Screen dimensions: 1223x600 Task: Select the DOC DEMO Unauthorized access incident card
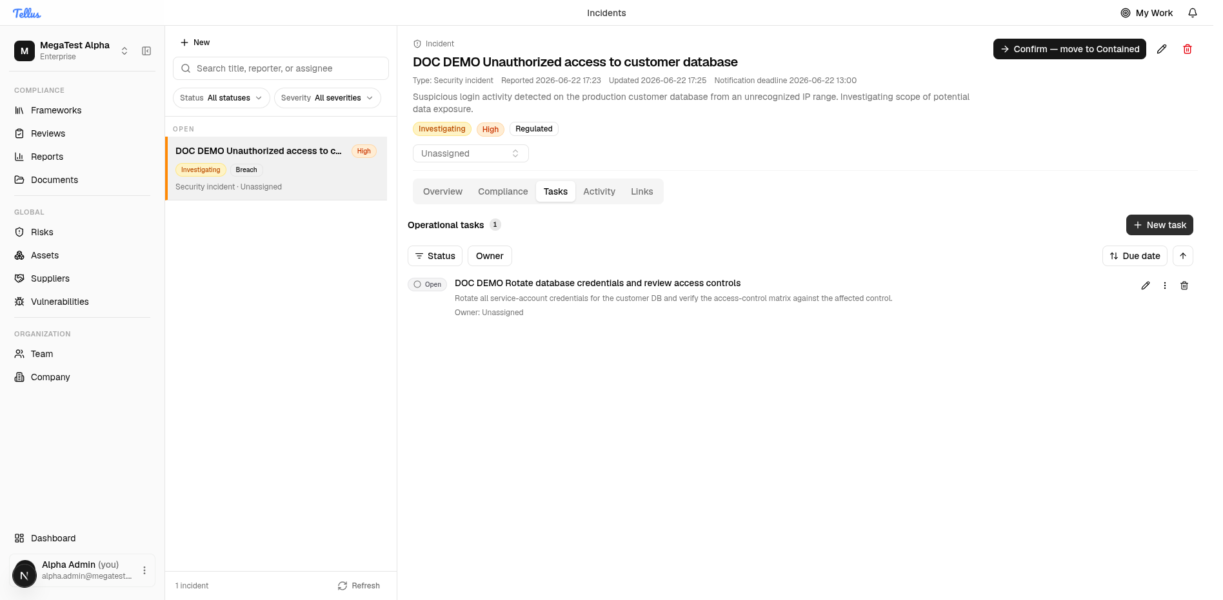[x=277, y=168]
